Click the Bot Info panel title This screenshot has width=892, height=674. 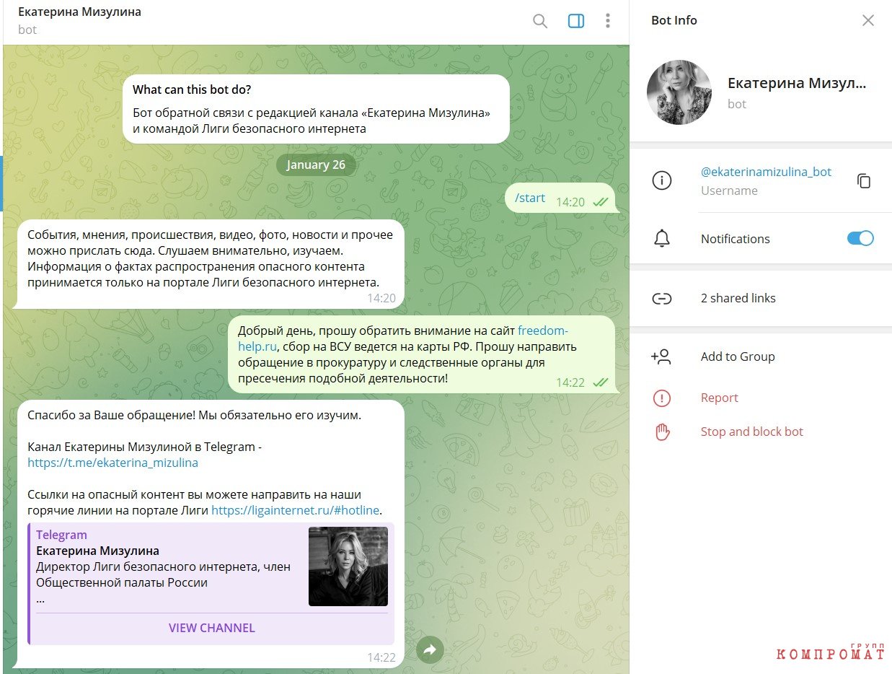tap(674, 20)
